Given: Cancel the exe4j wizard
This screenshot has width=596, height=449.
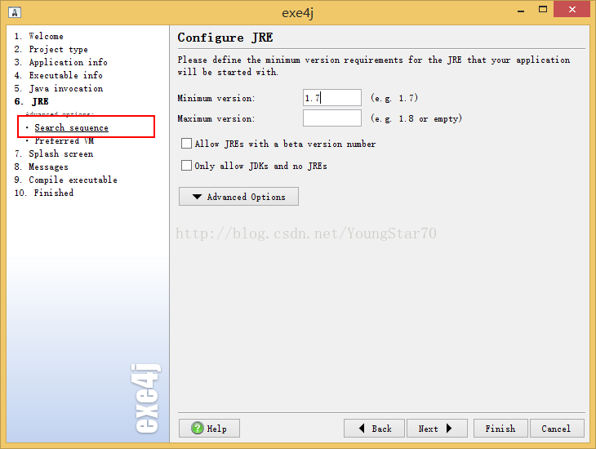Looking at the screenshot, I should [557, 428].
